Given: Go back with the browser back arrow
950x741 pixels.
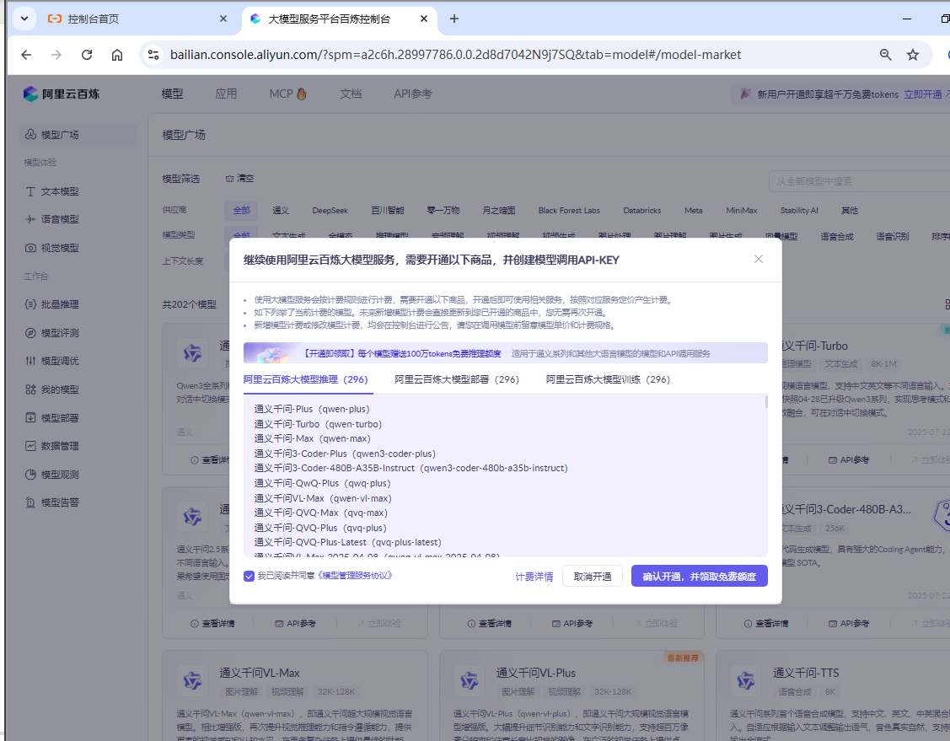Looking at the screenshot, I should (26, 55).
